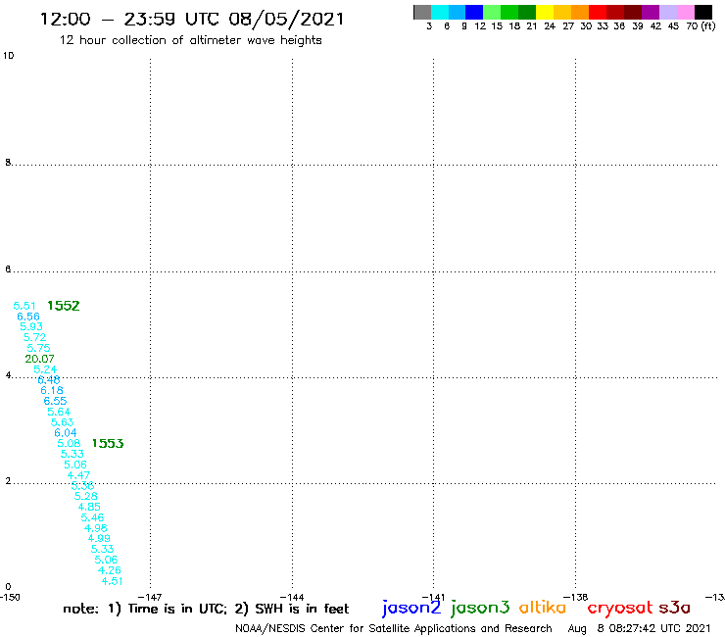Click the 5.08 value beside 1553
The image size is (725, 637).
pos(69,443)
